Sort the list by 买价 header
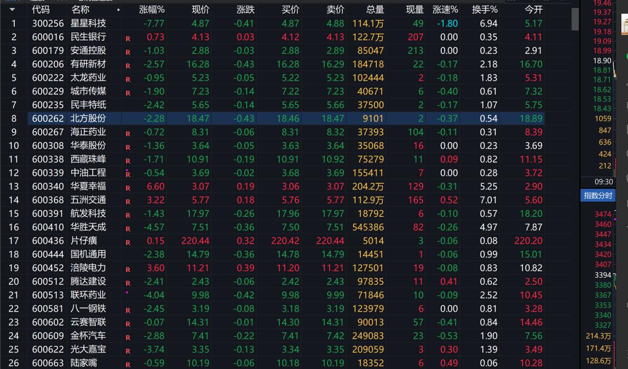 pos(290,9)
